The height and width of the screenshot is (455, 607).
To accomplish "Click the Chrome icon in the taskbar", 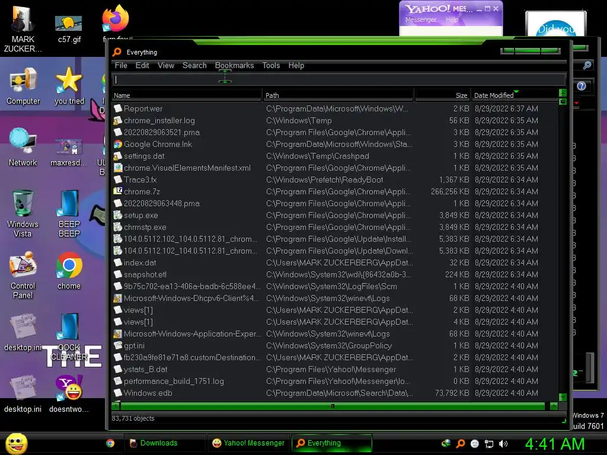I will 110,443.
